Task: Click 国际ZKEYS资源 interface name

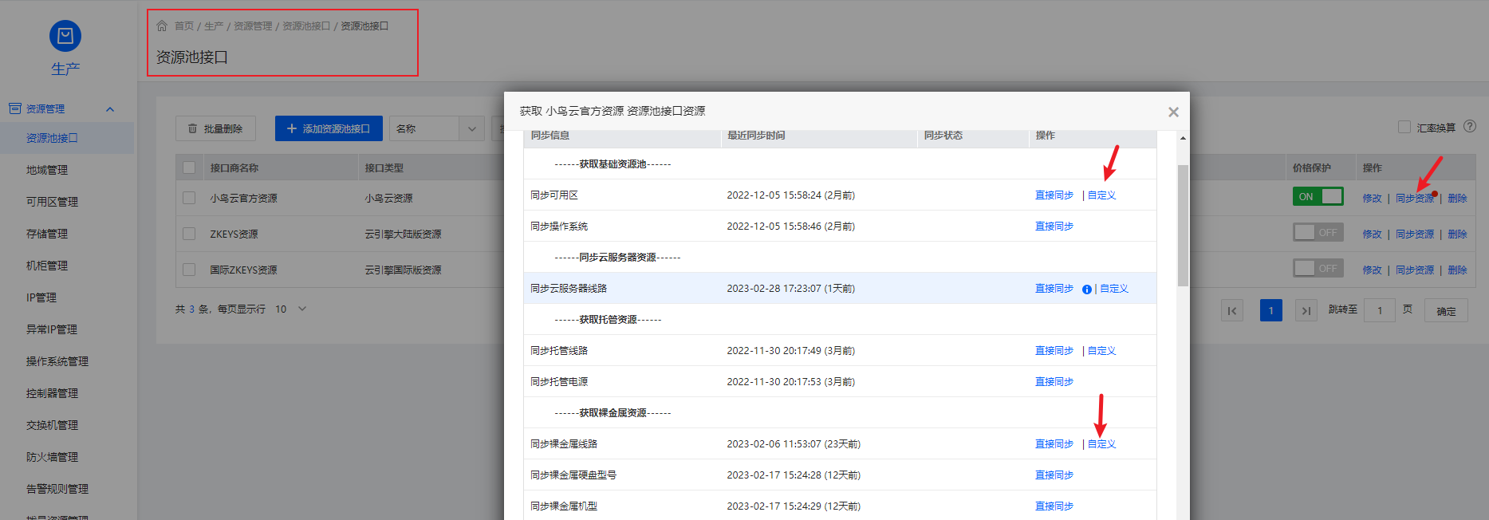Action: coord(243,270)
